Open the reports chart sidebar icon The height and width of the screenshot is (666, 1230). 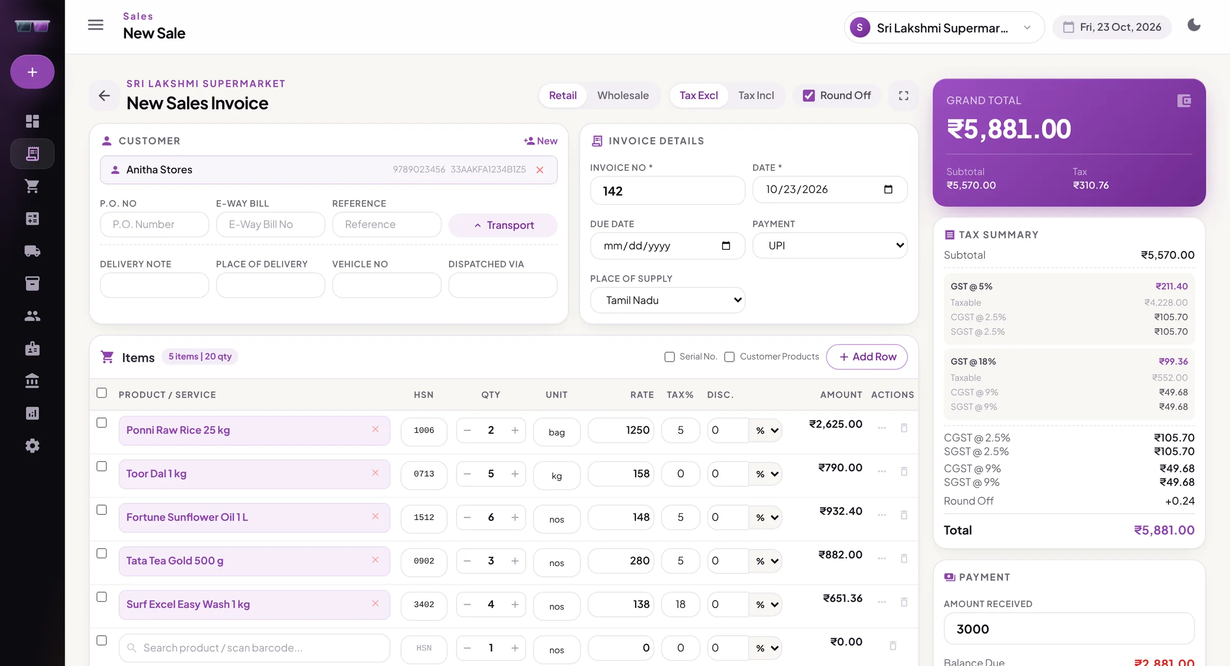point(32,413)
